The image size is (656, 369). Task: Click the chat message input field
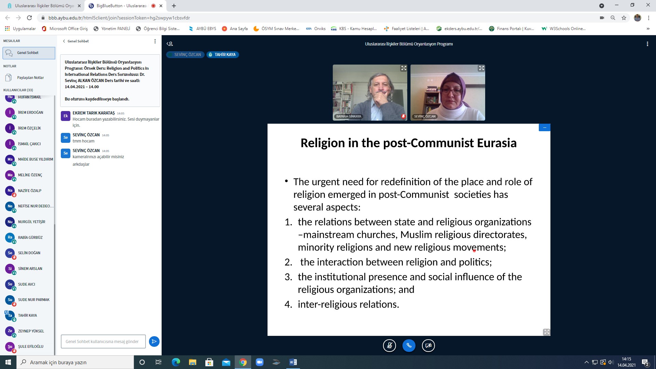point(103,341)
